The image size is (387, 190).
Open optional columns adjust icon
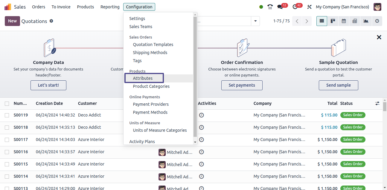(377, 103)
